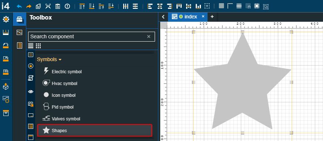323x141 pixels.
Task: Distribute selected items vertically
Action: pyautogui.click(x=135, y=6)
